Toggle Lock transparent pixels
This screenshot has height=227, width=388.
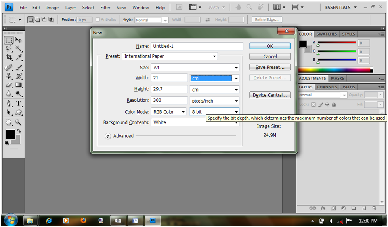pyautogui.click(x=313, y=105)
